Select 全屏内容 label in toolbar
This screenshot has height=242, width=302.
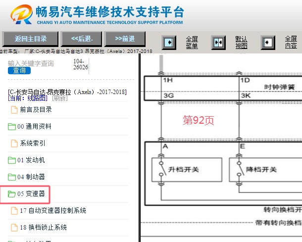coord(291,42)
